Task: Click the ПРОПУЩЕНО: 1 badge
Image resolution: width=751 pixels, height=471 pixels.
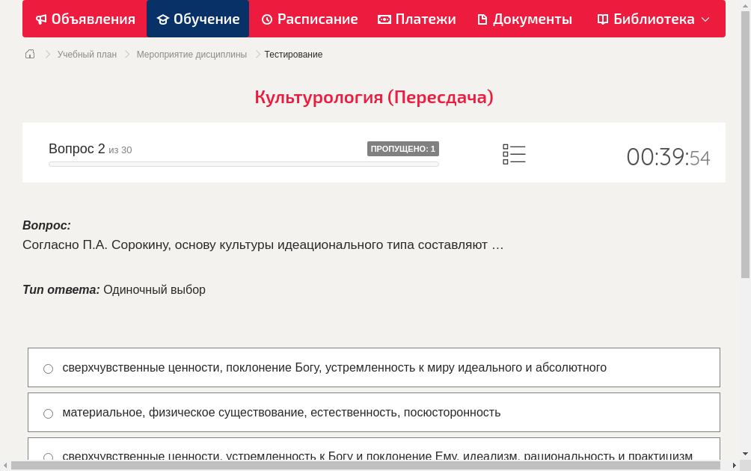Action: [402, 149]
